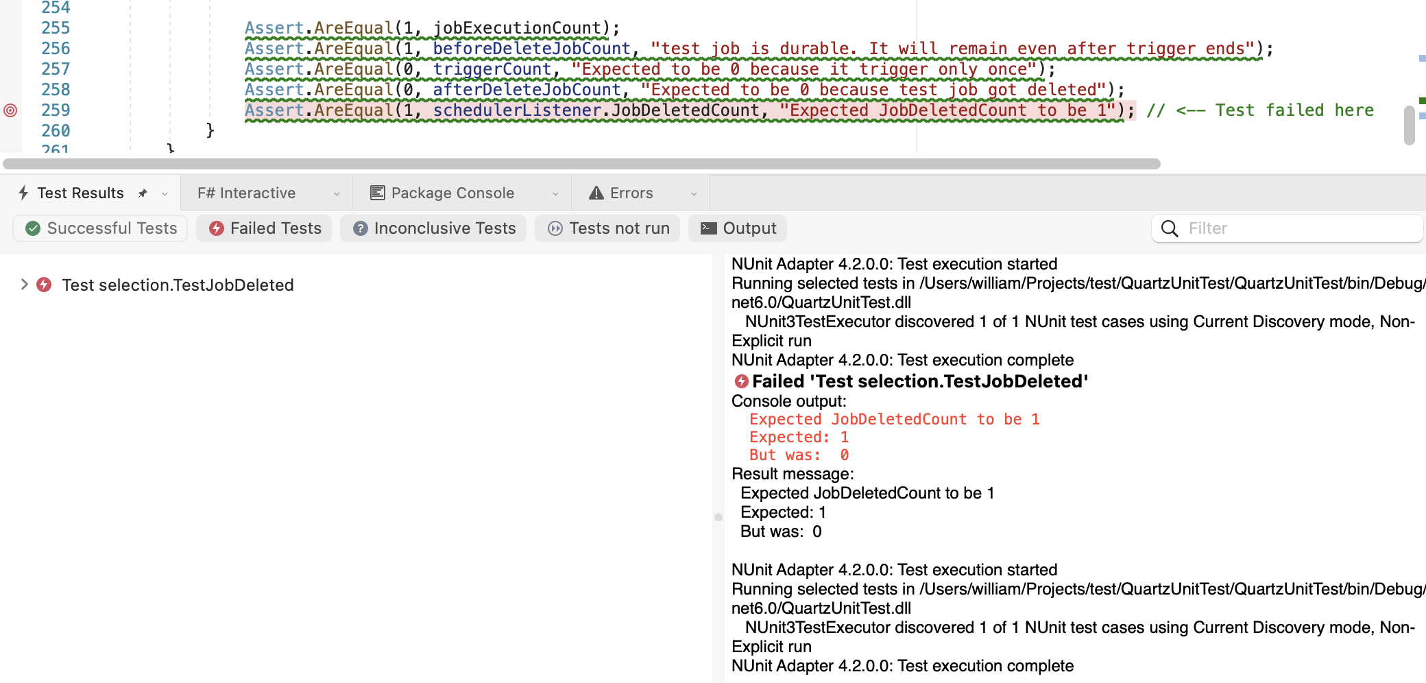
Task: Open the Errors panel dropdown arrow
Action: point(694,193)
